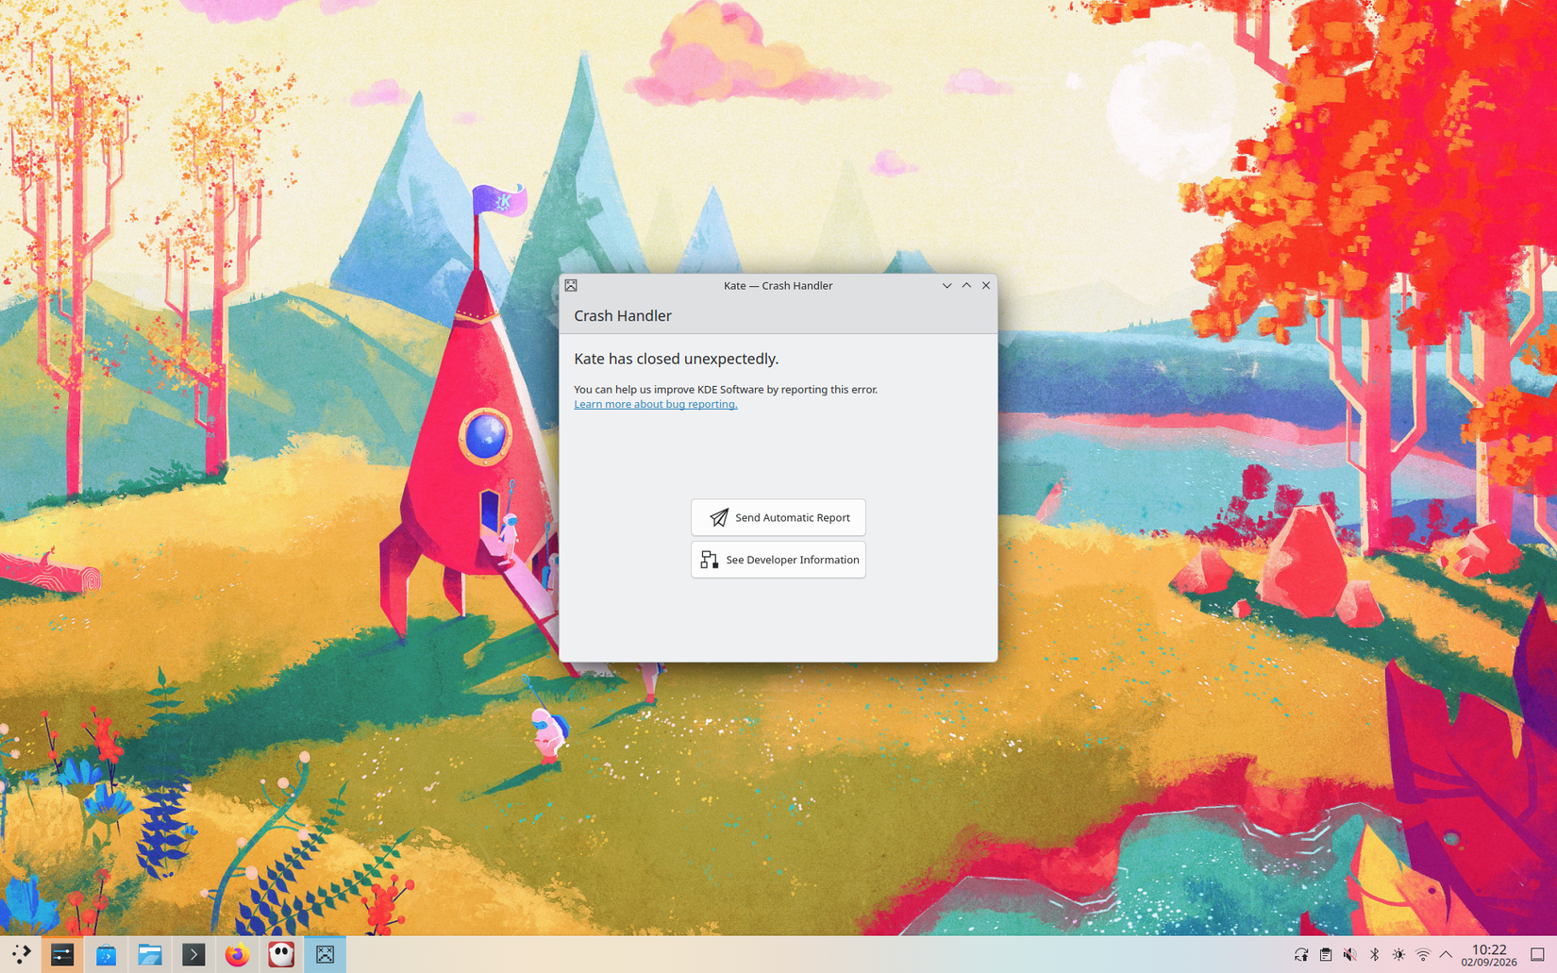Minimize the Crash Handler window
The width and height of the screenshot is (1557, 973).
pos(946,285)
